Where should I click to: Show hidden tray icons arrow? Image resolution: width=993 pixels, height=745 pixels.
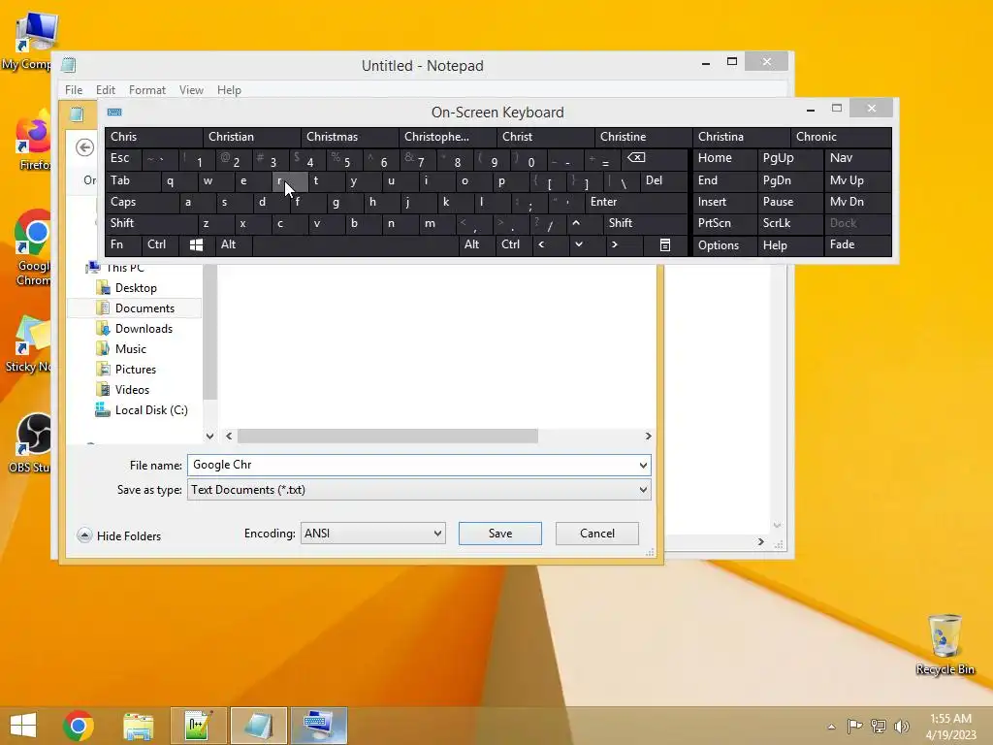831,727
